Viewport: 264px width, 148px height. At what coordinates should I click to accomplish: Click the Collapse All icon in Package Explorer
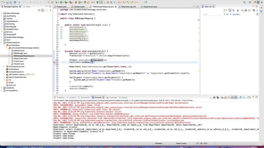point(39,10)
